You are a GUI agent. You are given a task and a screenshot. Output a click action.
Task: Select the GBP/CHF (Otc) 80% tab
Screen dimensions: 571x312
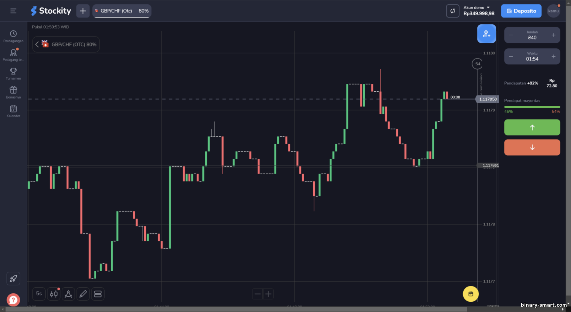click(122, 11)
